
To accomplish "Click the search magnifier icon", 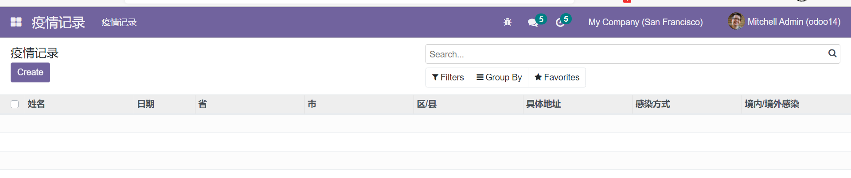I will tap(832, 53).
